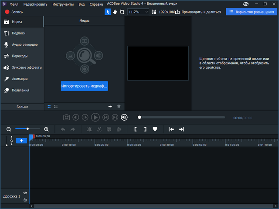Mute the preview audio speaker

tap(124, 117)
